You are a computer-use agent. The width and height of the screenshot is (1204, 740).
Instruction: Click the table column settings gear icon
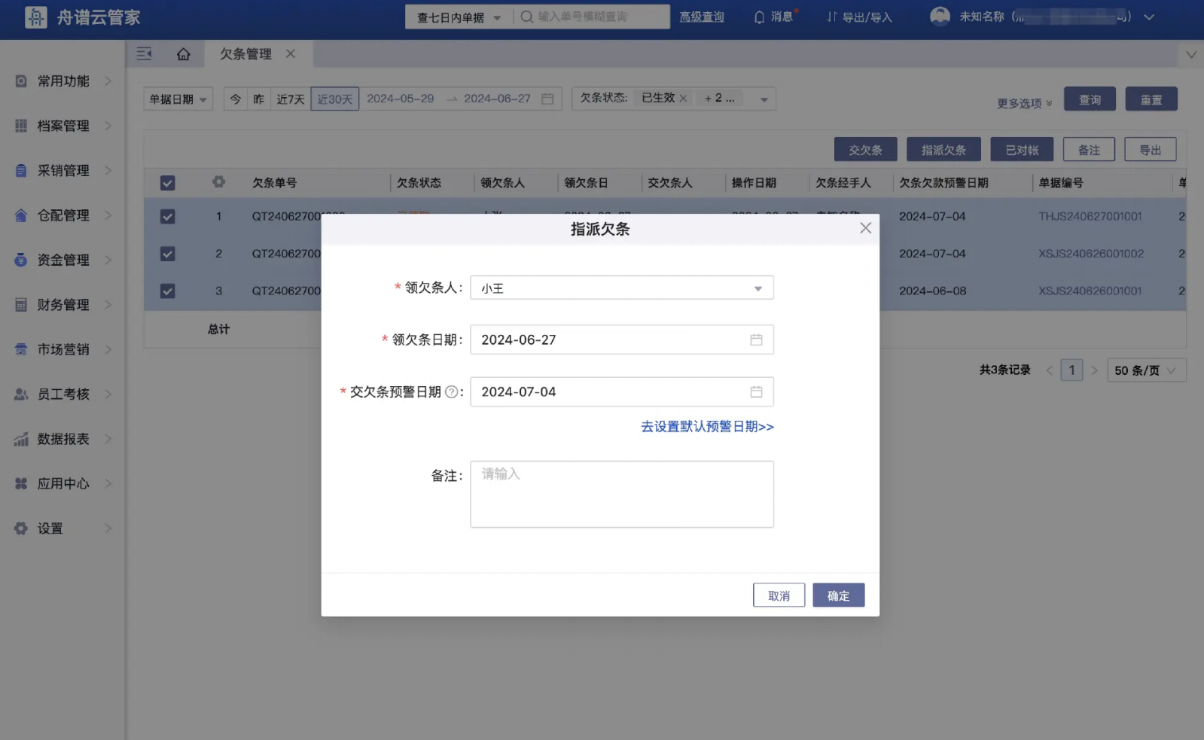pos(218,182)
